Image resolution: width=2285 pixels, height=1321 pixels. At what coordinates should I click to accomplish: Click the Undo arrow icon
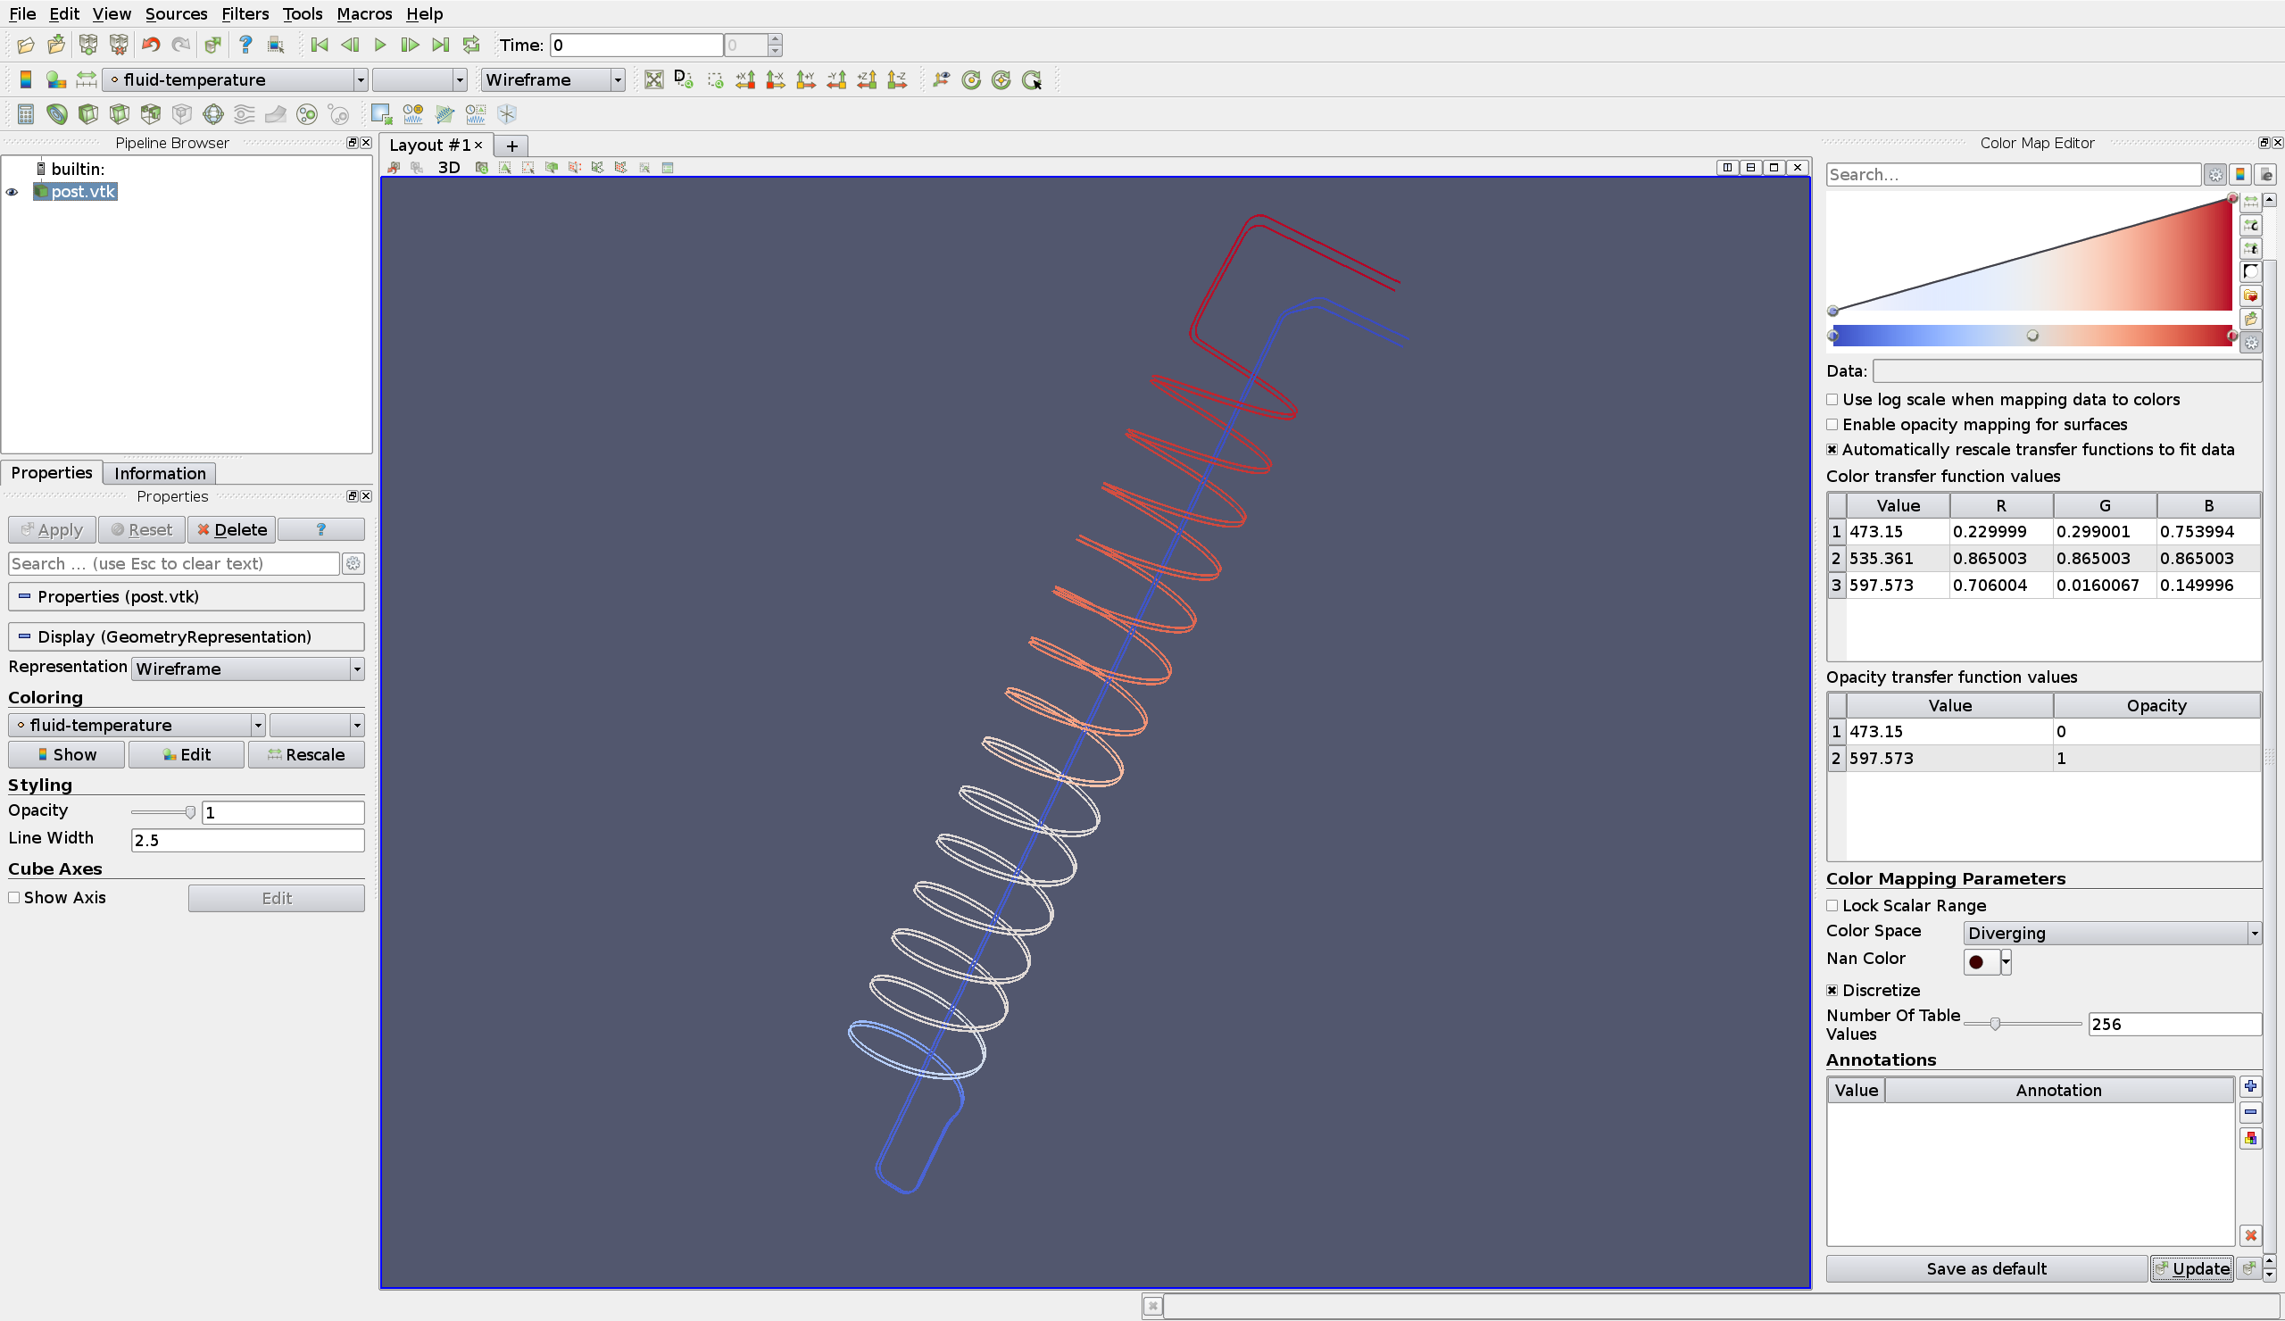(x=150, y=45)
